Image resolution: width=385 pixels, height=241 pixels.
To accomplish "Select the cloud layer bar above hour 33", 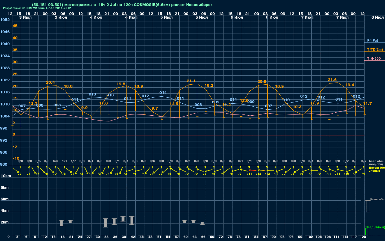I will [x=105, y=223].
